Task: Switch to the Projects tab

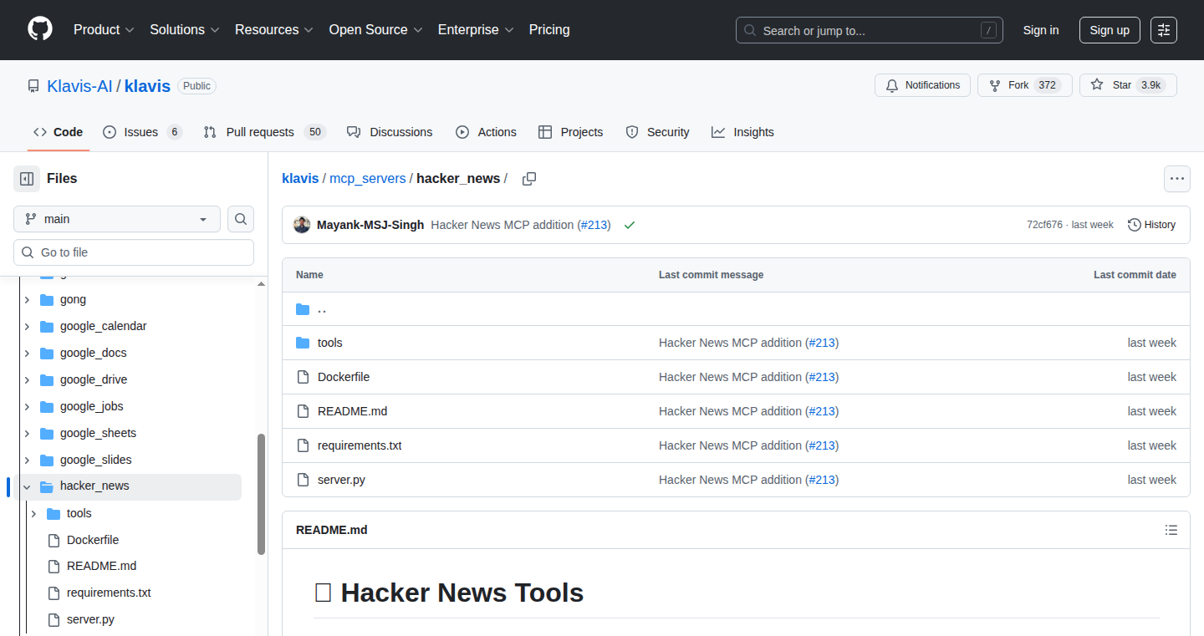Action: [x=570, y=132]
